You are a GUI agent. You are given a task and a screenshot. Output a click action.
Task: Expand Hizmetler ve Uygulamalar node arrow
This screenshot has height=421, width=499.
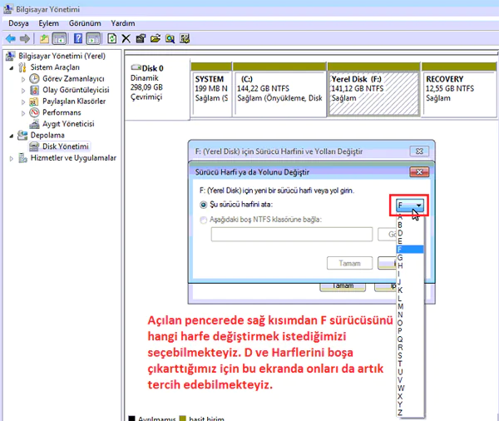pos(12,158)
